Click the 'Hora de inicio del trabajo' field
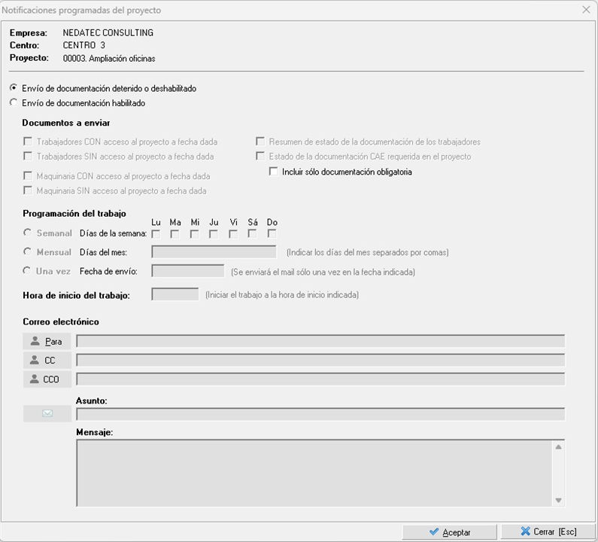The width and height of the screenshot is (598, 542). tap(175, 294)
